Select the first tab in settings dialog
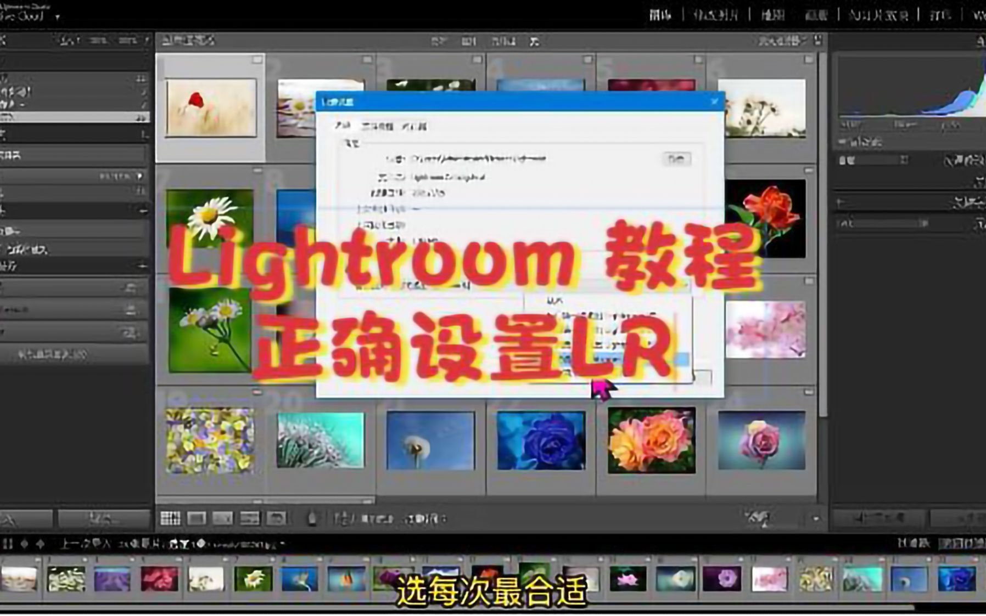 click(343, 126)
